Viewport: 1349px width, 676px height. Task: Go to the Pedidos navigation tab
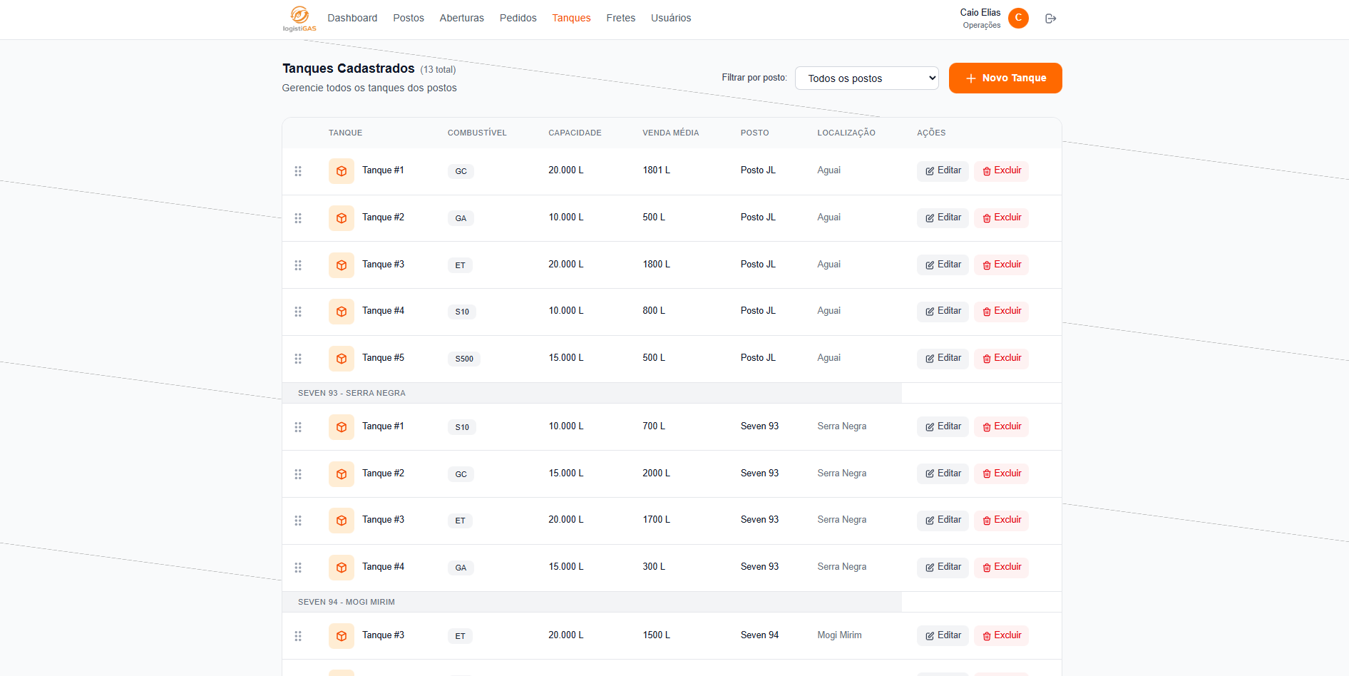518,18
